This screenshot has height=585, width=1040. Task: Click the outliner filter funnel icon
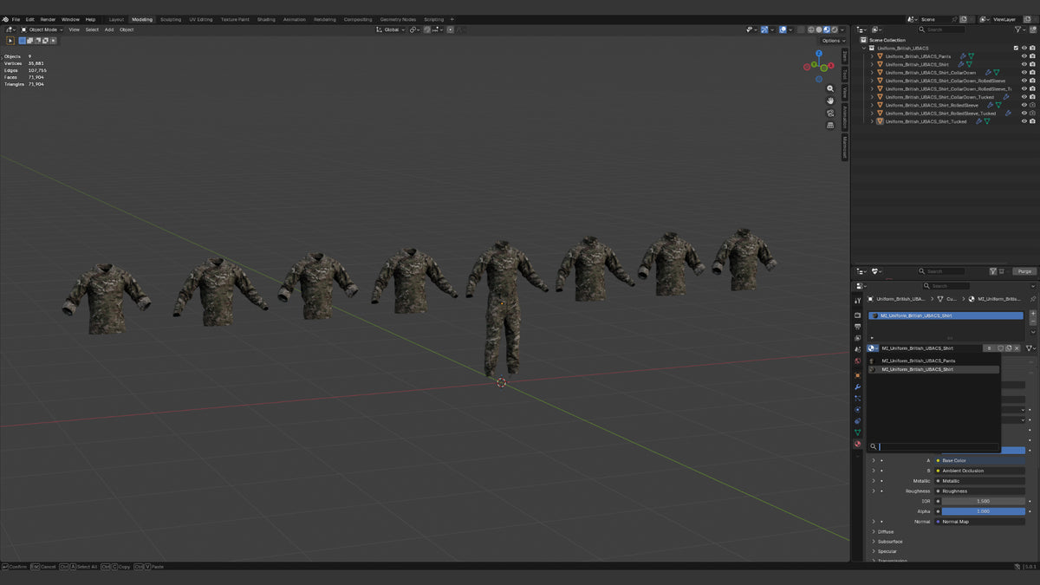[x=1018, y=29]
